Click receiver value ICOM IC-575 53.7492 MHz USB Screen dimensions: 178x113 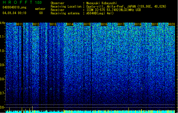click(x=113, y=10)
